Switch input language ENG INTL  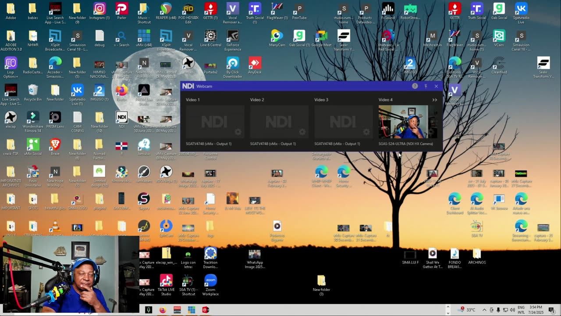[521, 310]
